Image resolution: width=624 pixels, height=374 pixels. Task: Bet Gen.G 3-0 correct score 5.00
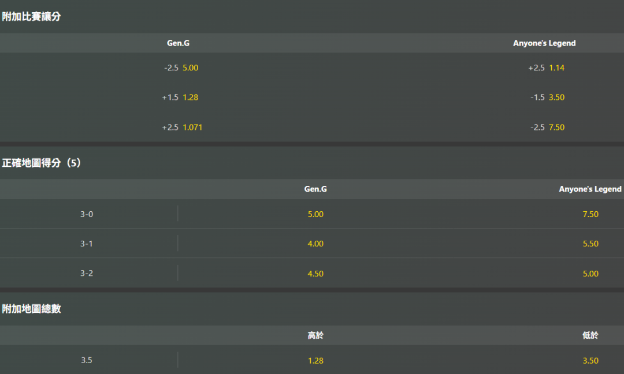coord(315,214)
